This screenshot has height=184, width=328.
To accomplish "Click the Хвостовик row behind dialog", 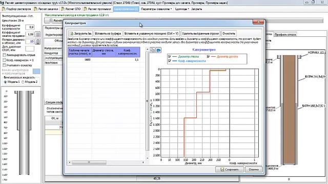I will tap(53, 62).
